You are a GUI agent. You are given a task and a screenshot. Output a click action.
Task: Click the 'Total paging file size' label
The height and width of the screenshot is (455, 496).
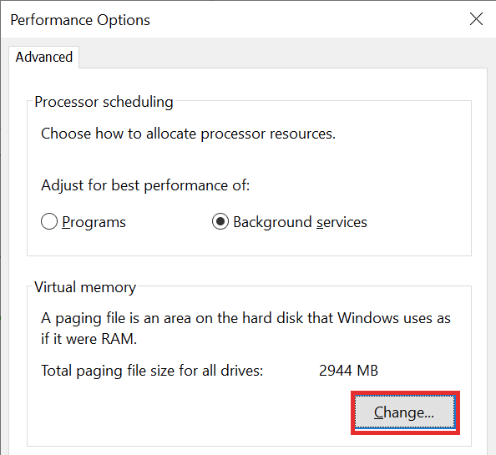152,371
